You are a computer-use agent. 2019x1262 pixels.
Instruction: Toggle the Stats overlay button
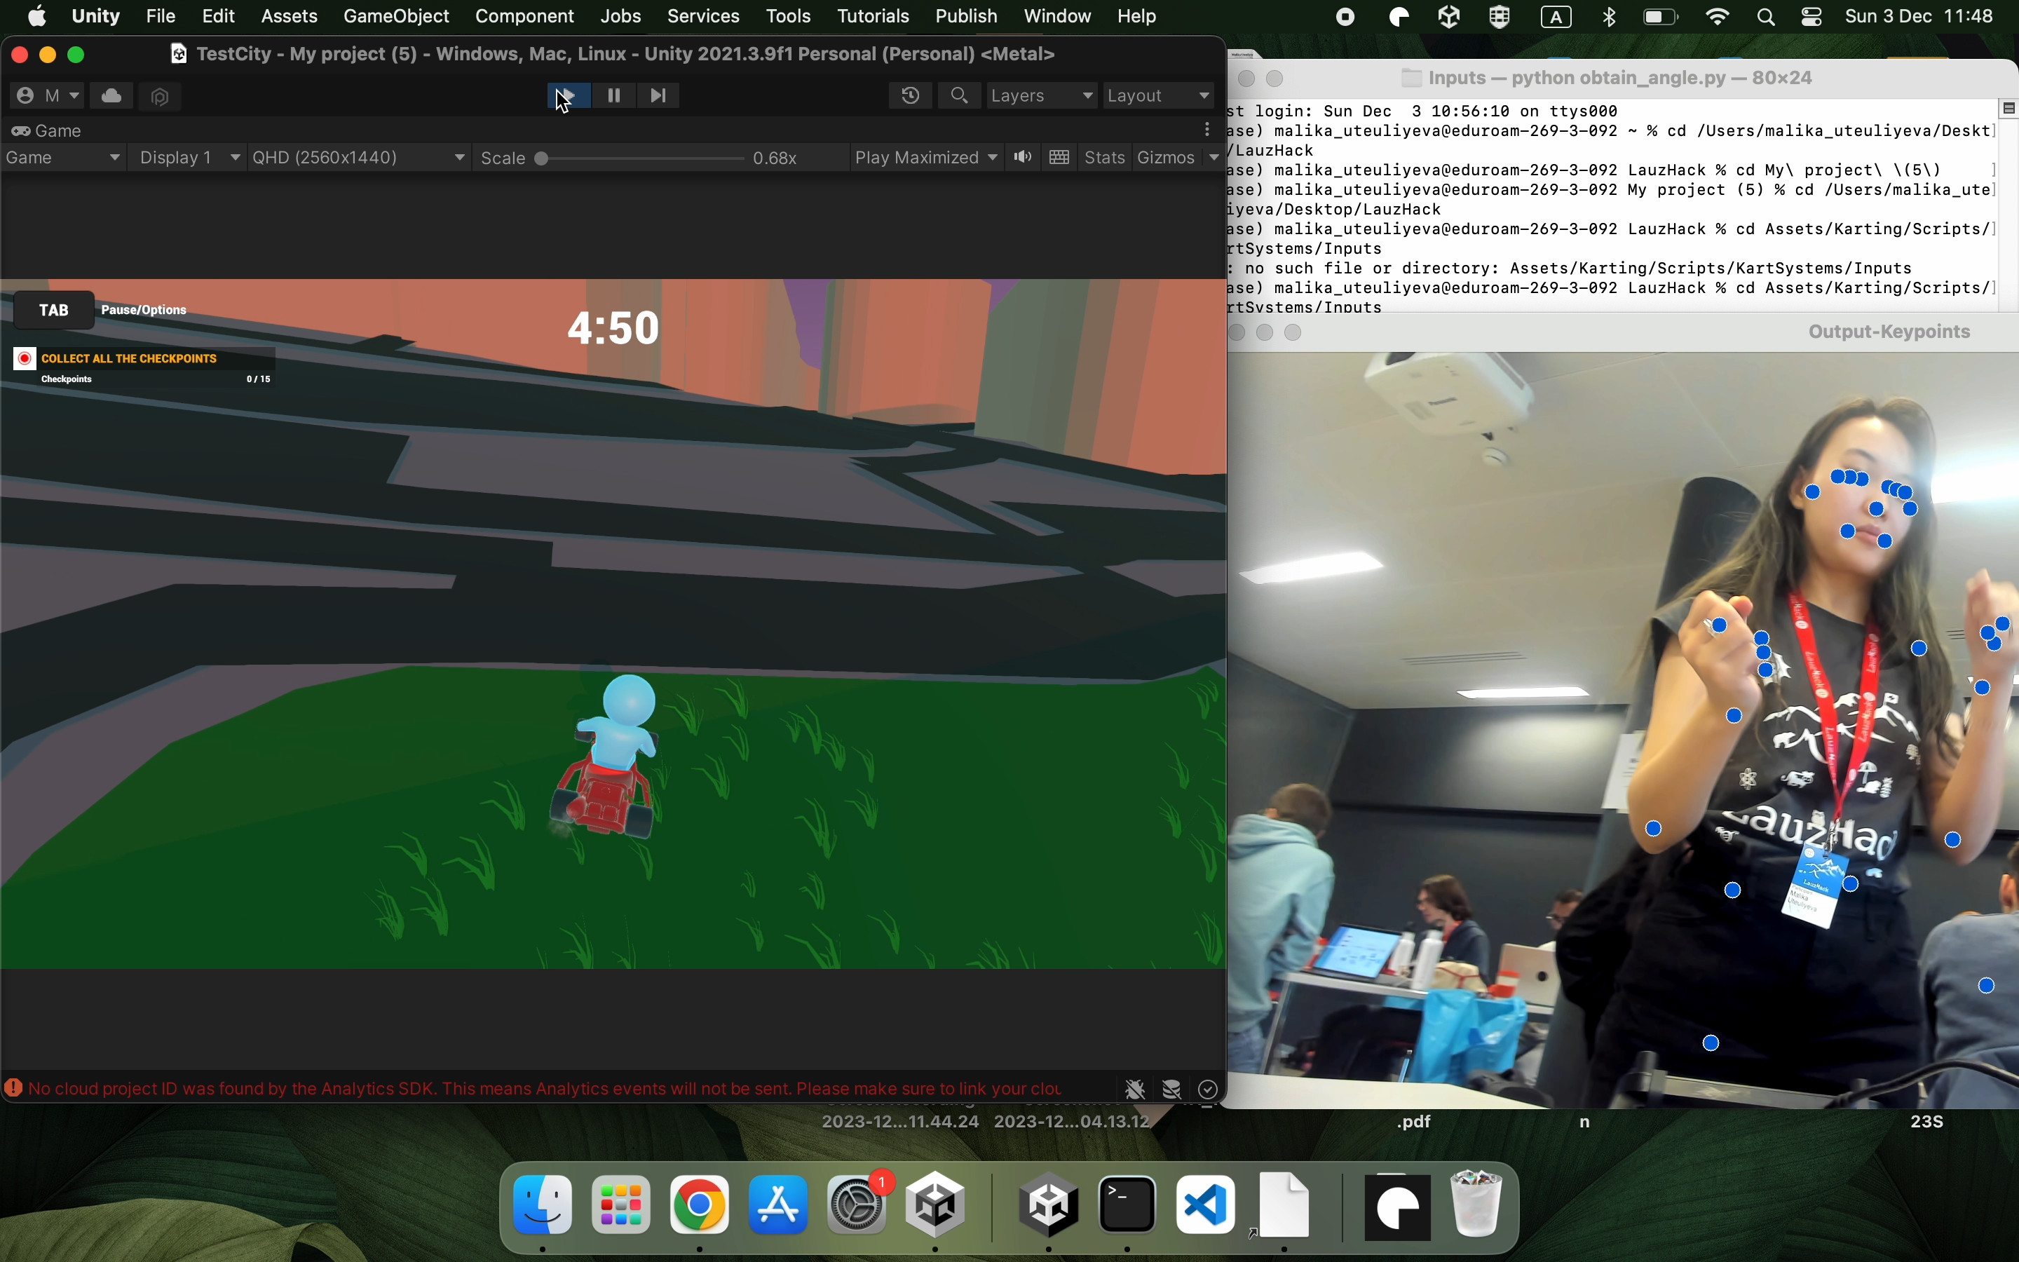point(1103,158)
